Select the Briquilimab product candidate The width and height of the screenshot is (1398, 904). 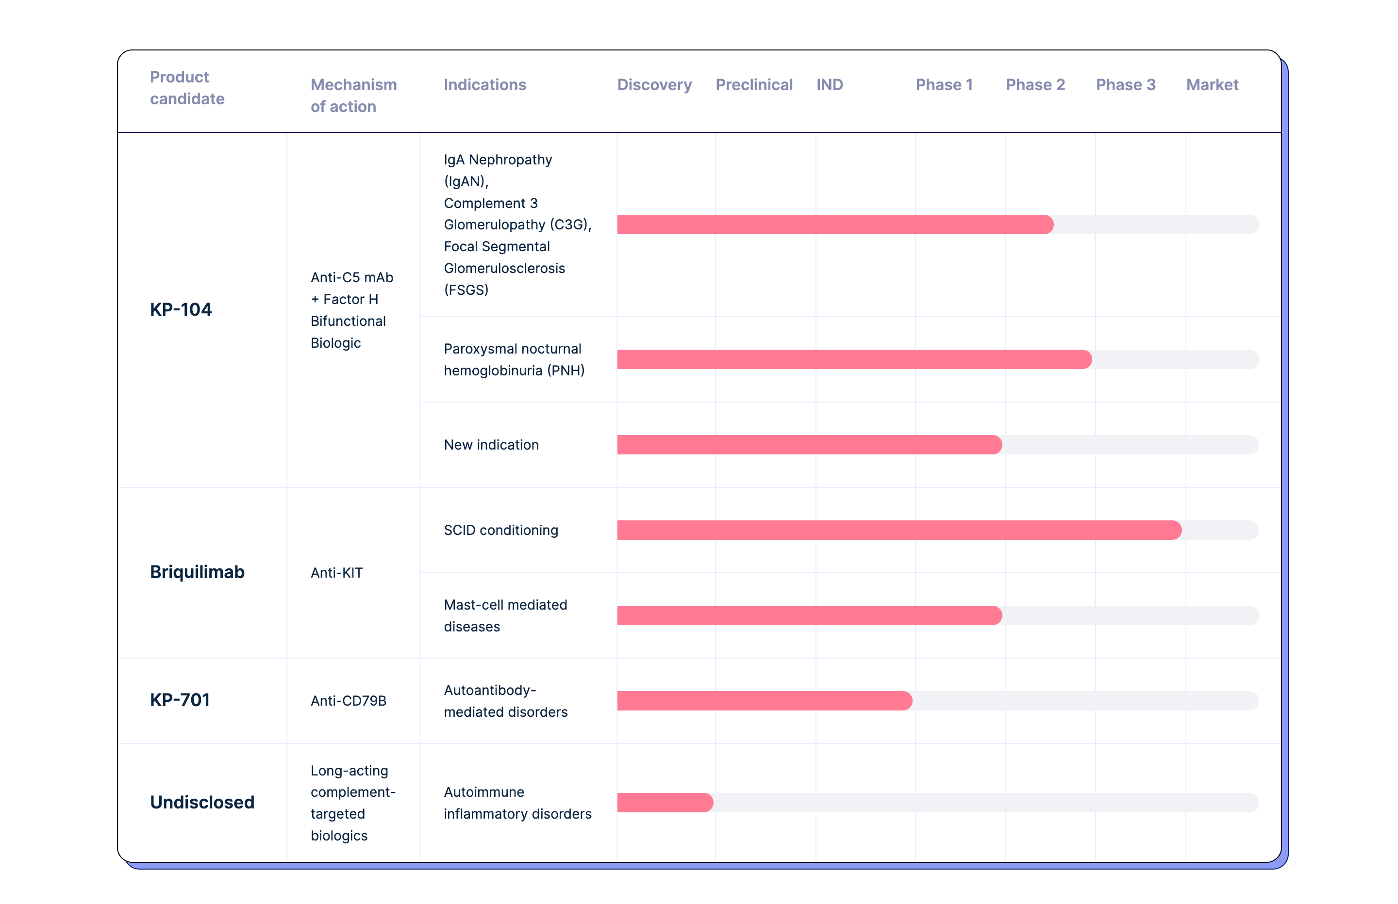197,572
